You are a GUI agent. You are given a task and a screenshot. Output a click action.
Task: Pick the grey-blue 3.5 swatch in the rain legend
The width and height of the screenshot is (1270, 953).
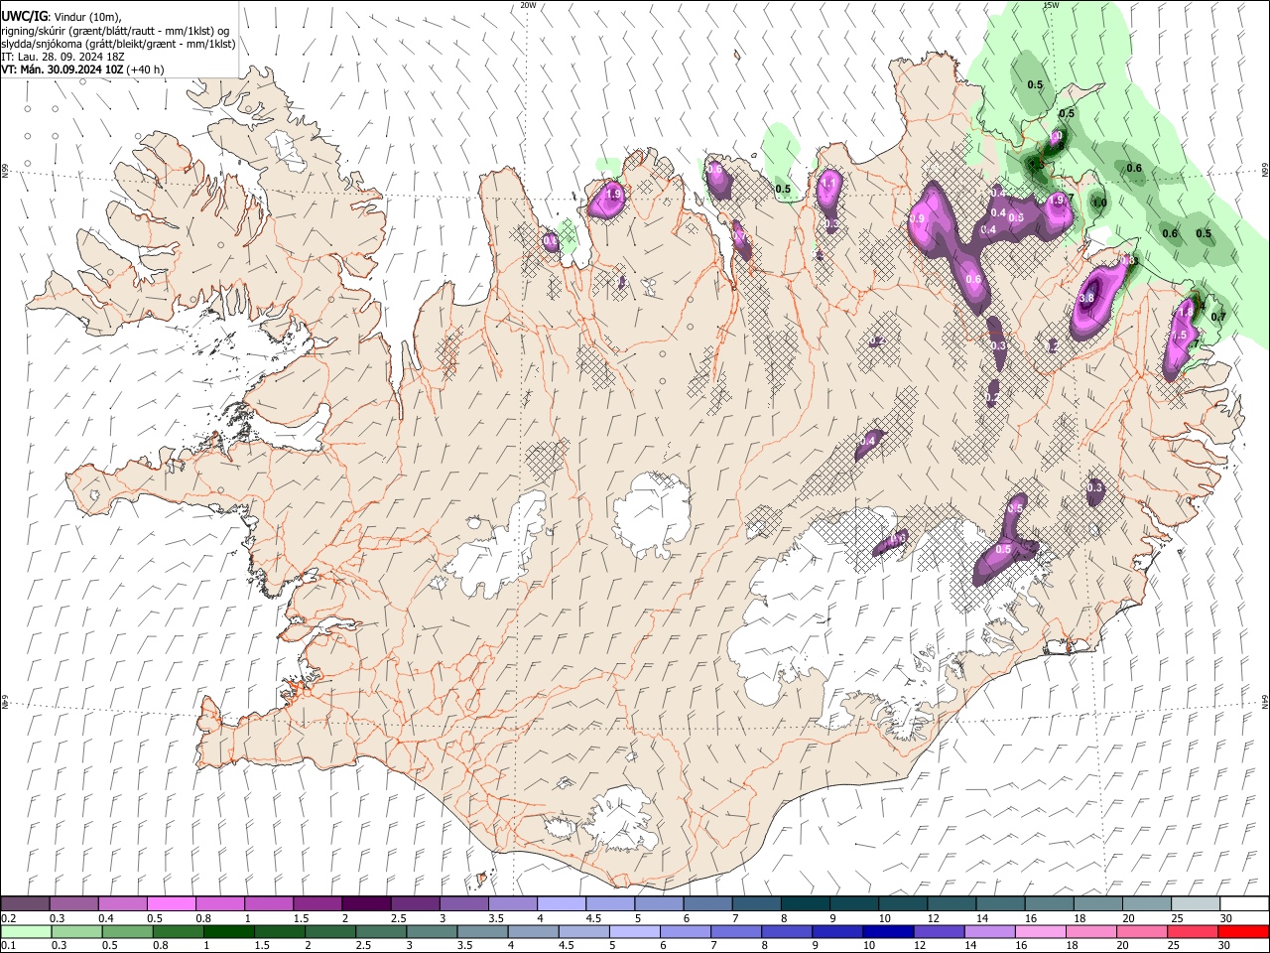click(x=482, y=931)
